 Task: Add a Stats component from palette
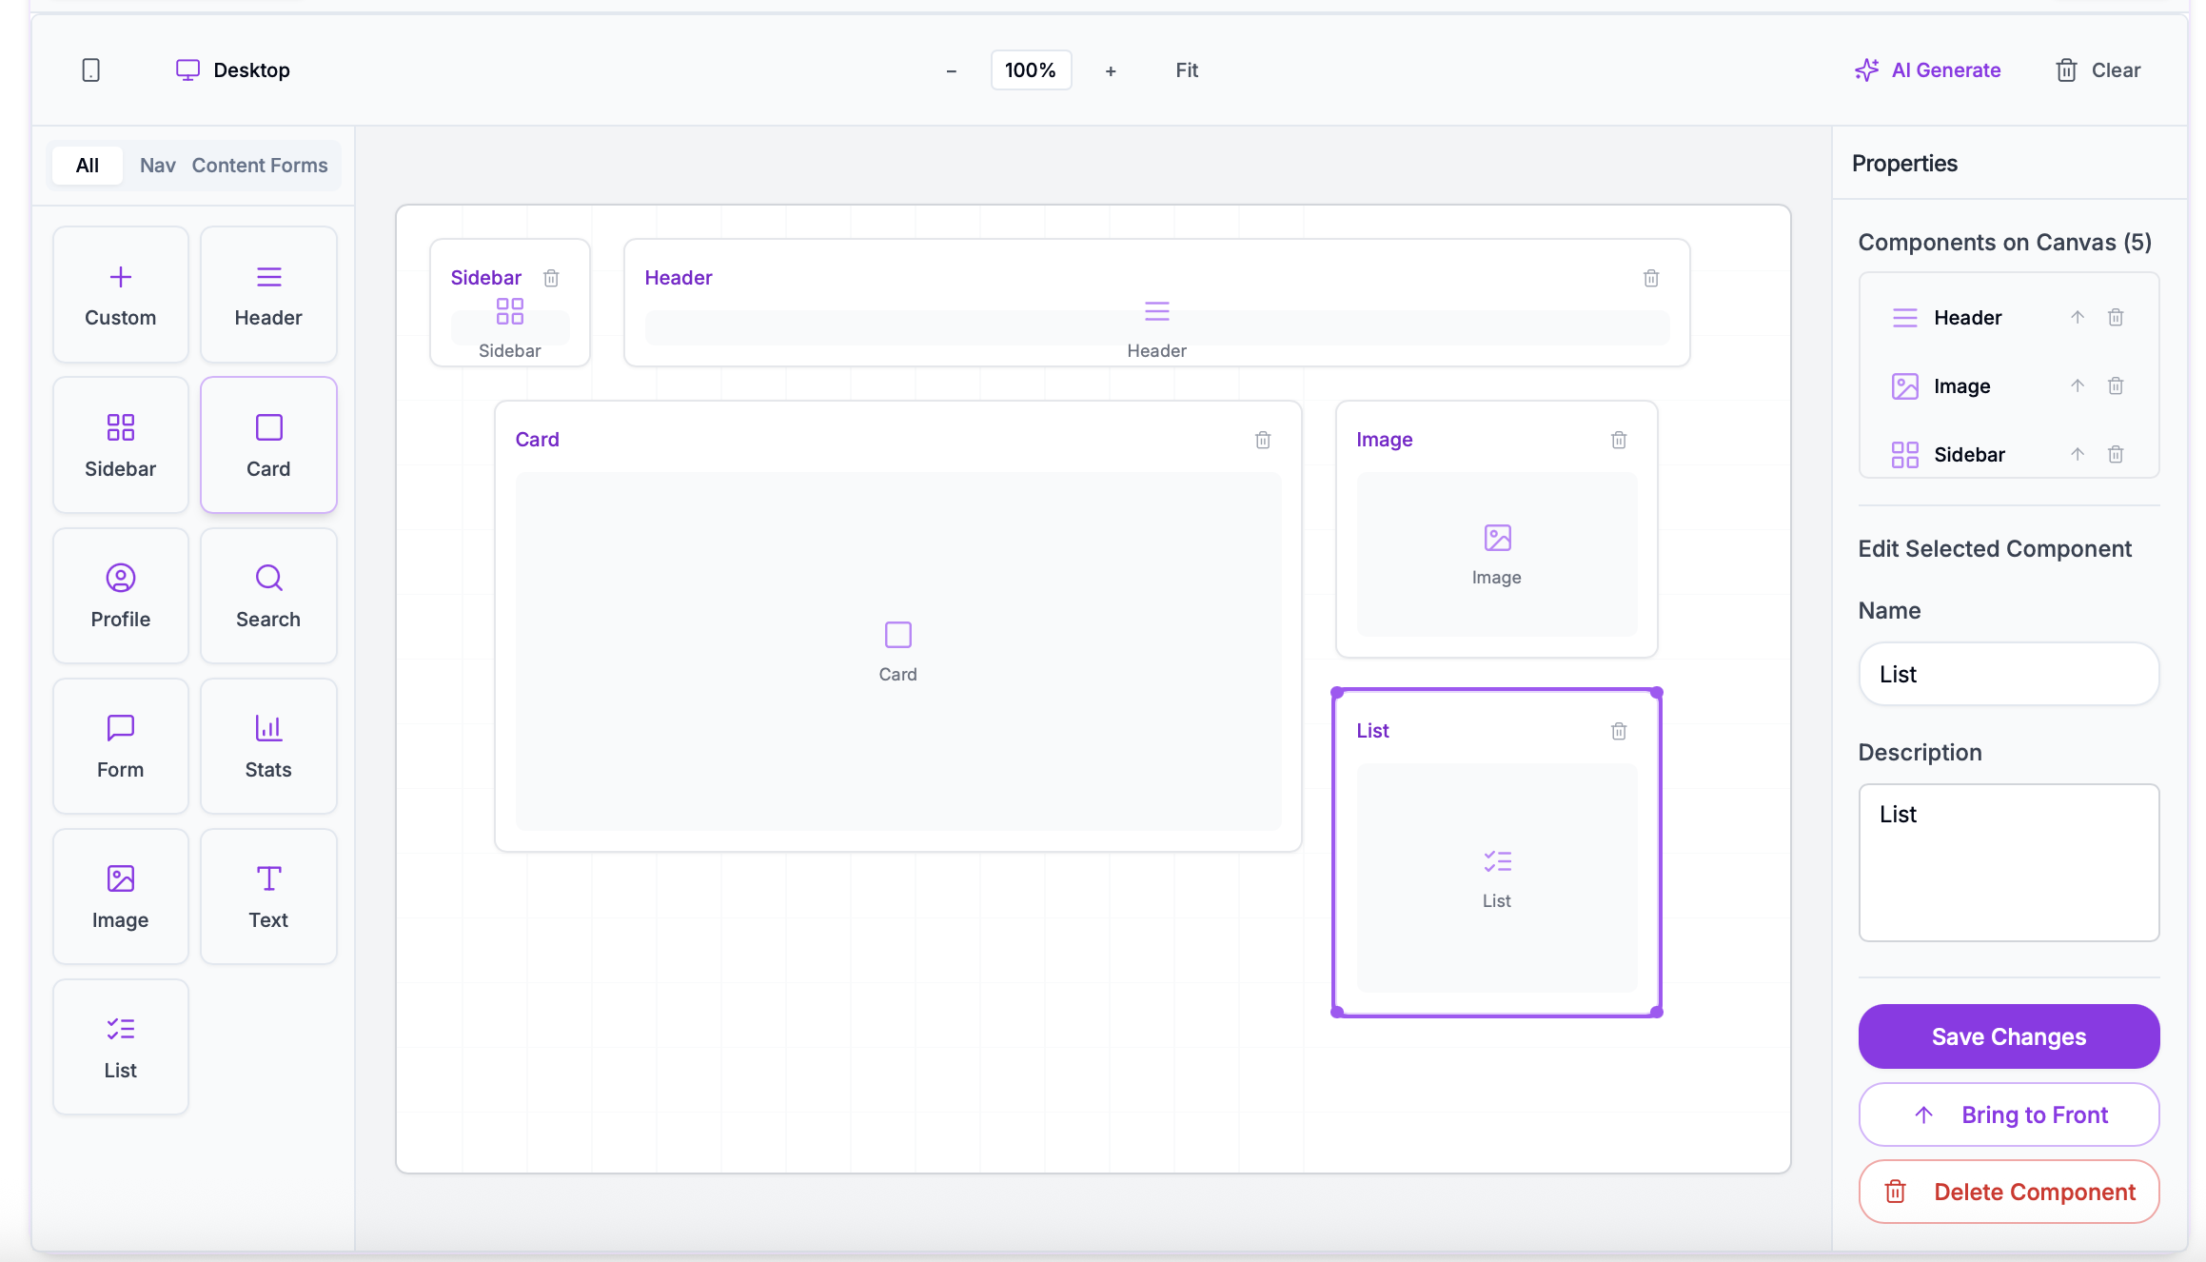point(268,746)
